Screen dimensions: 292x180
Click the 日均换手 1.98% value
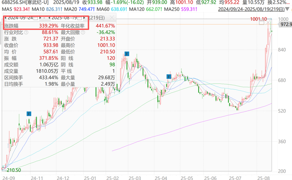pyautogui.click(x=51, y=84)
